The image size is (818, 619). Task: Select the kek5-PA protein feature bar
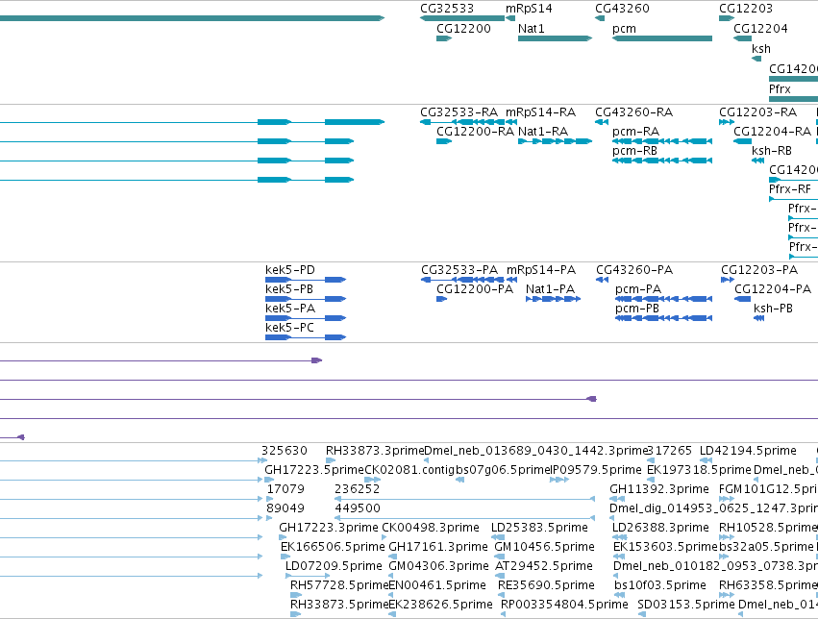(x=306, y=318)
